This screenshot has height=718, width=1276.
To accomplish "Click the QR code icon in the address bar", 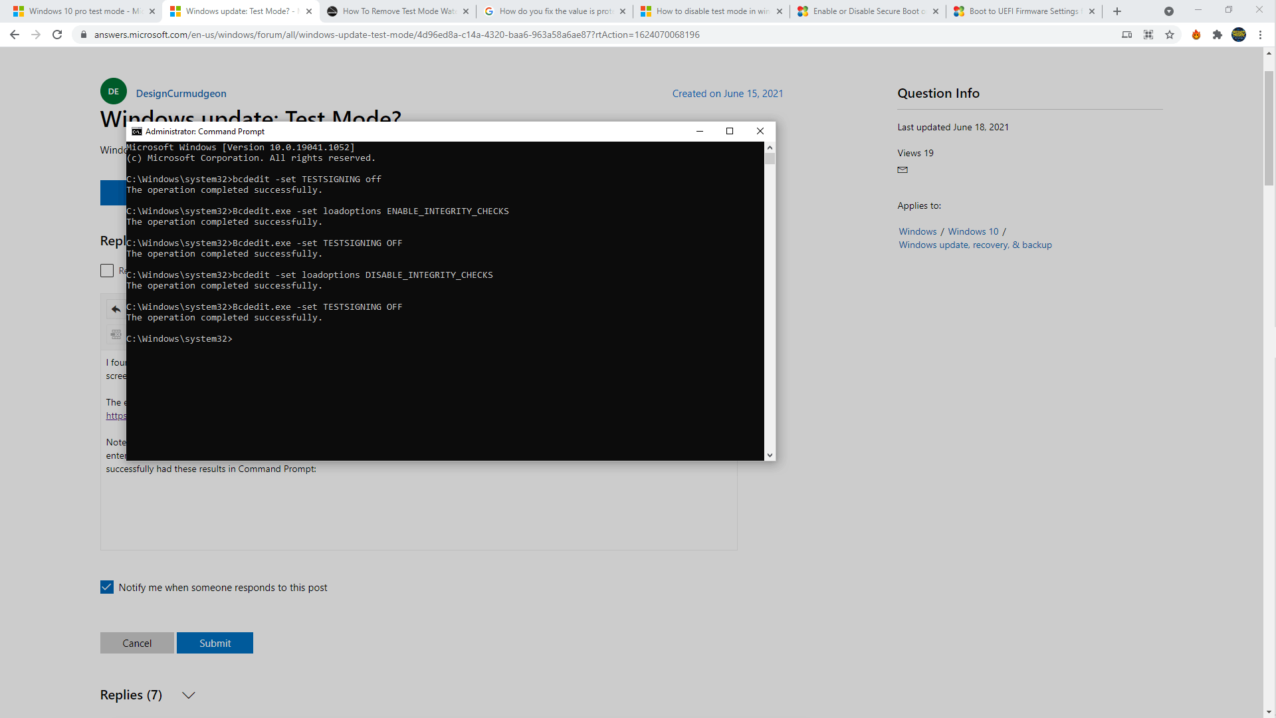I will (1148, 35).
